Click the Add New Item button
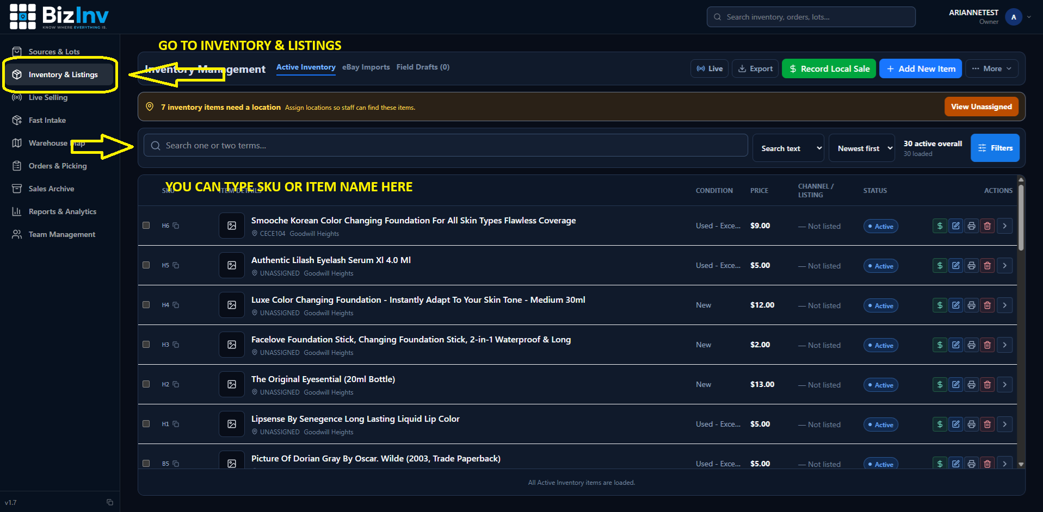 click(x=921, y=68)
